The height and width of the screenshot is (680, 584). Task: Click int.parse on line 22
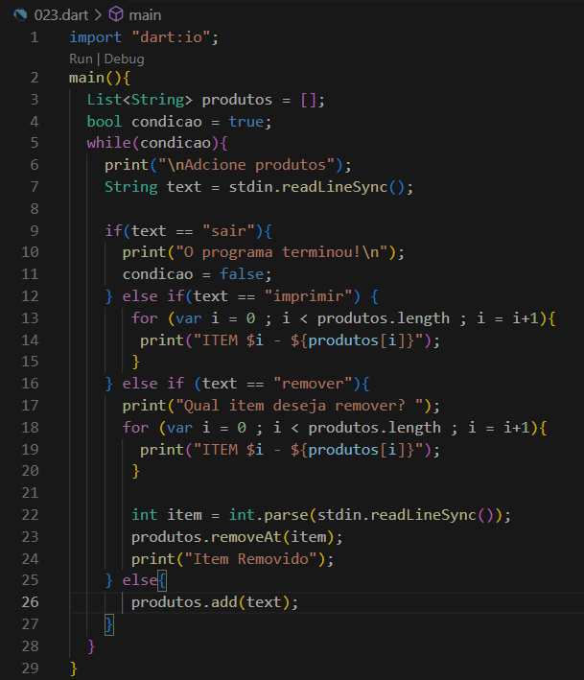click(x=269, y=515)
